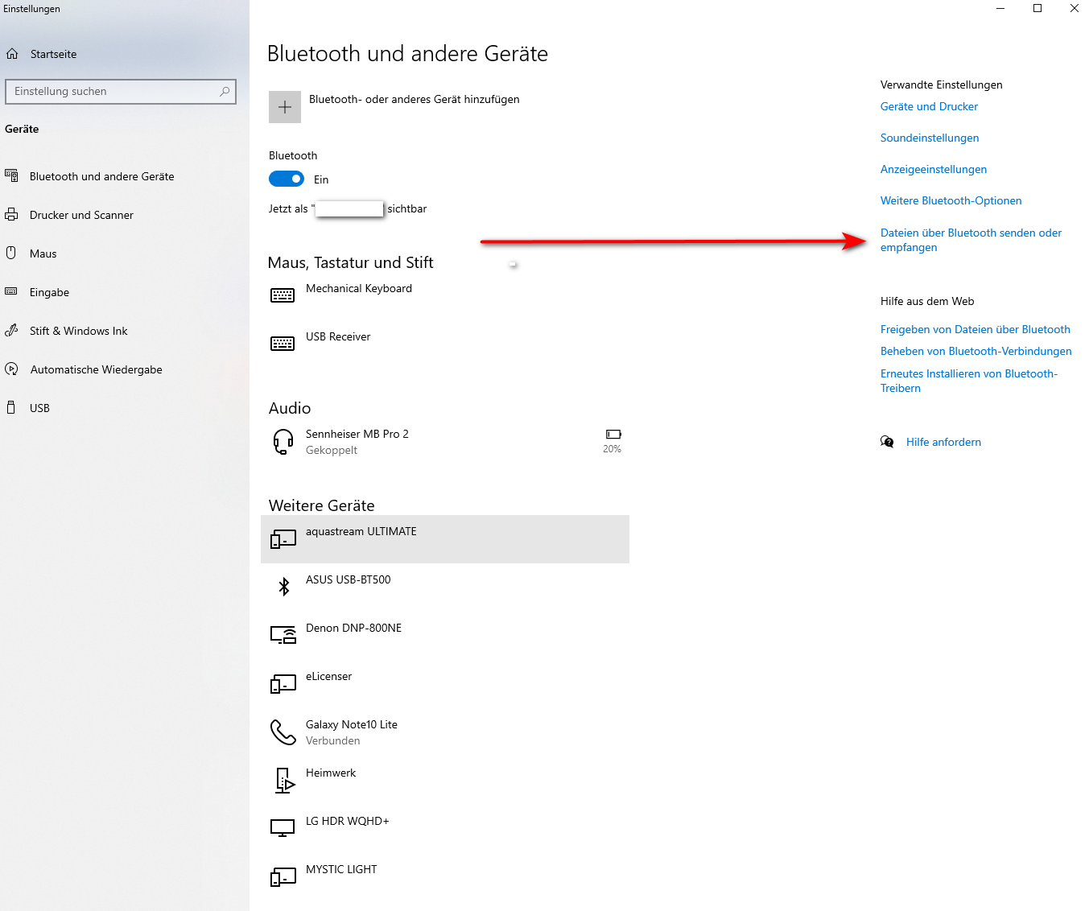Click the USB Receiver keyboard icon
The width and height of the screenshot is (1089, 911).
(x=283, y=344)
